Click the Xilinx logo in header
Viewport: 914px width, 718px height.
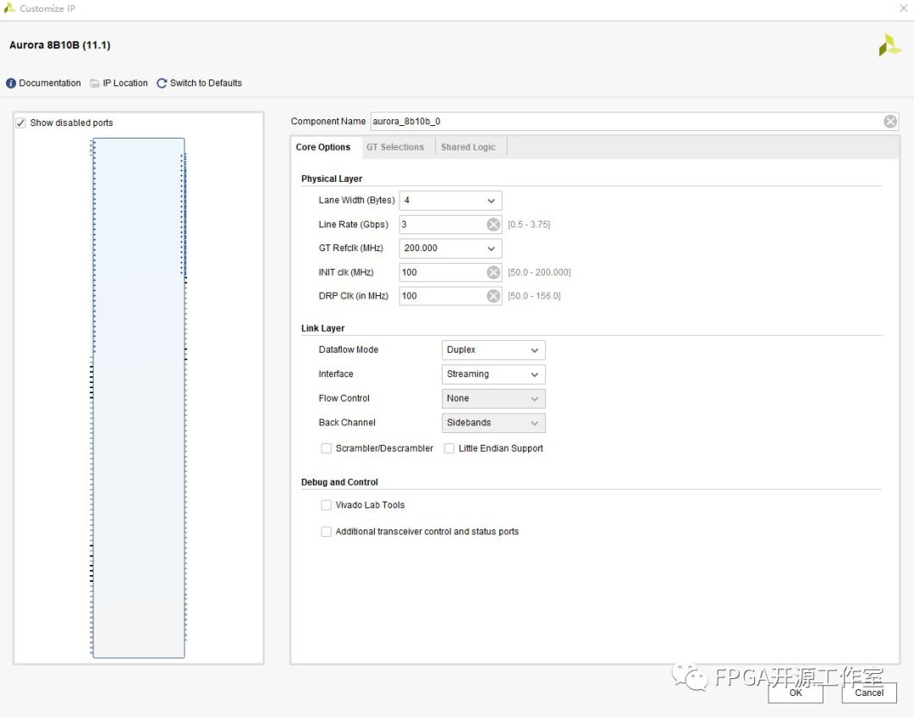(x=889, y=45)
